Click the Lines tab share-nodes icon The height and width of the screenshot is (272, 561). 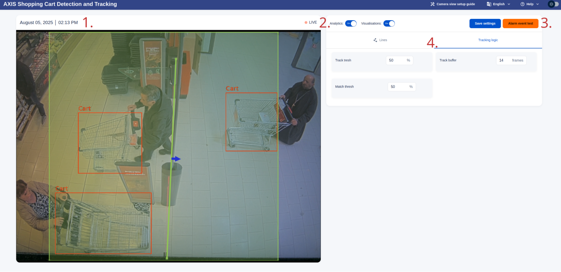(375, 40)
